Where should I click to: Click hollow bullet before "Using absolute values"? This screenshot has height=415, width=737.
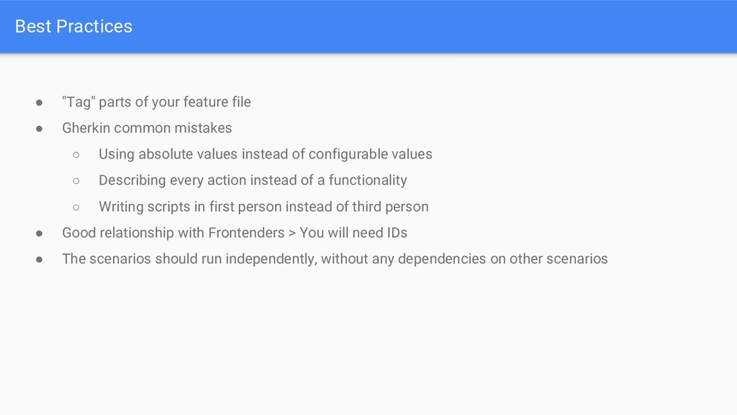[76, 155]
